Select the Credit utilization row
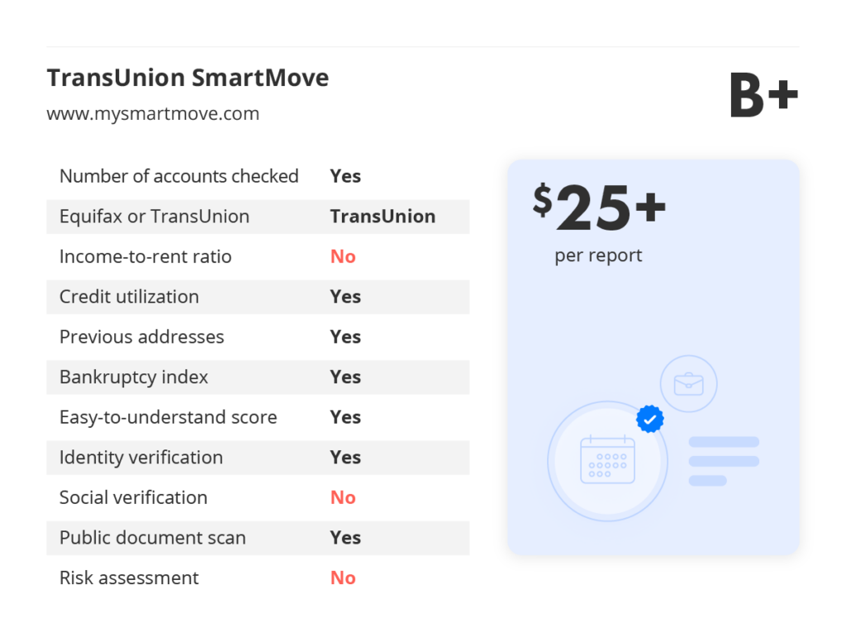This screenshot has width=846, height=642. tap(258, 297)
